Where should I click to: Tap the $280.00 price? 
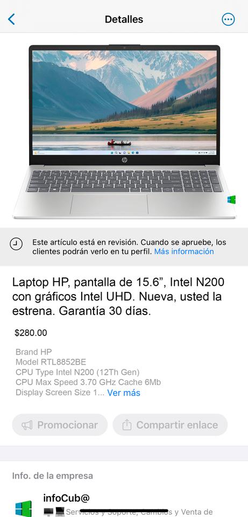[31, 333]
